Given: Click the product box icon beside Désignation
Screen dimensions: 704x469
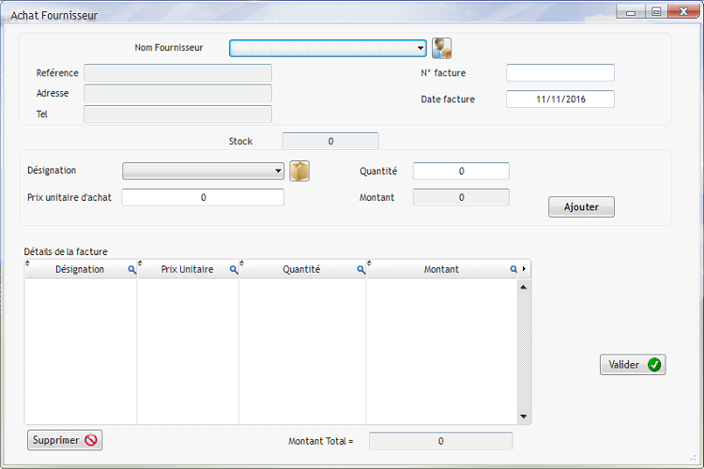Looking at the screenshot, I should pos(298,171).
